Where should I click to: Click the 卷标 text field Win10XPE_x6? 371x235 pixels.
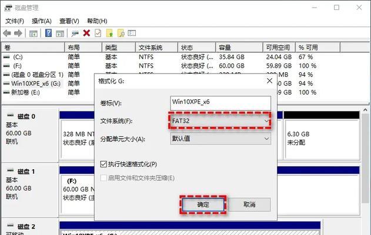(x=220, y=103)
